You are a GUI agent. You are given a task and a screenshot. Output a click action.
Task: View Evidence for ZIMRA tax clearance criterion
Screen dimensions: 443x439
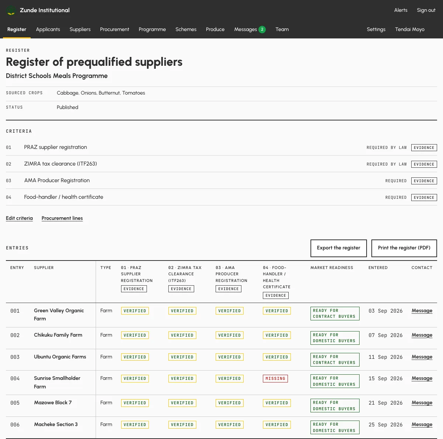click(424, 164)
